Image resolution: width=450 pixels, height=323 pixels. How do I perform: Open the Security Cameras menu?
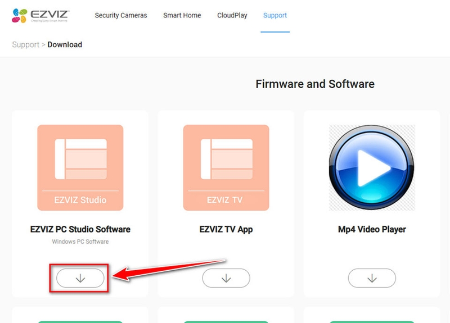[121, 16]
